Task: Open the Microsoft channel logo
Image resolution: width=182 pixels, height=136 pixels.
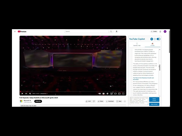Action: (x=21, y=101)
